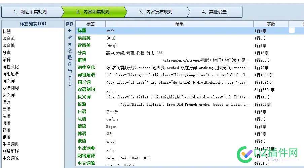This screenshot has height=168, width=304.
Task: Click green 语源 label in results table
Action: click(x=82, y=104)
